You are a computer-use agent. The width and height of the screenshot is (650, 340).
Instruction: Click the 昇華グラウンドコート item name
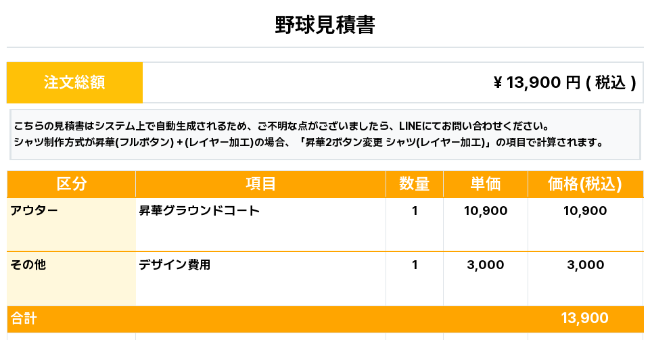pyautogui.click(x=199, y=210)
